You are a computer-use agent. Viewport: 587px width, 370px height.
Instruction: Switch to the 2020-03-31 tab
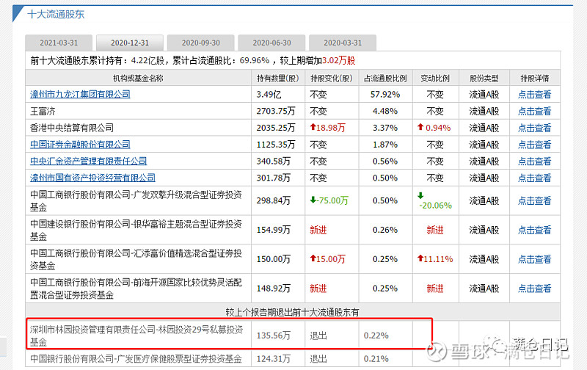point(343,43)
